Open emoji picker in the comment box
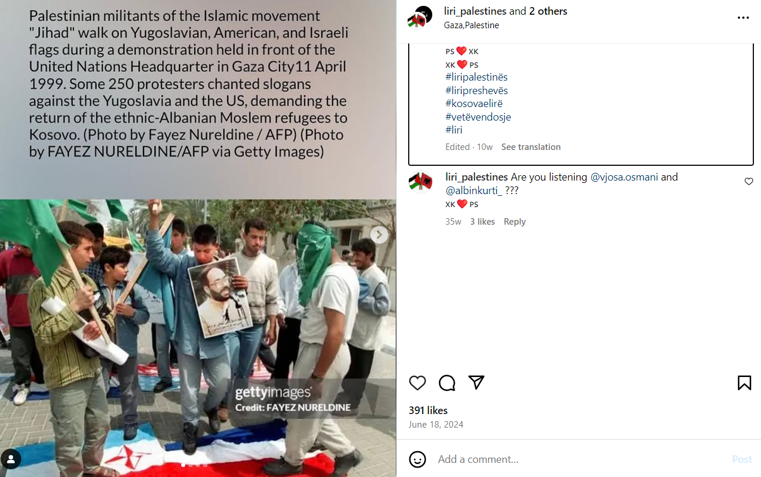The image size is (761, 477). 418,459
